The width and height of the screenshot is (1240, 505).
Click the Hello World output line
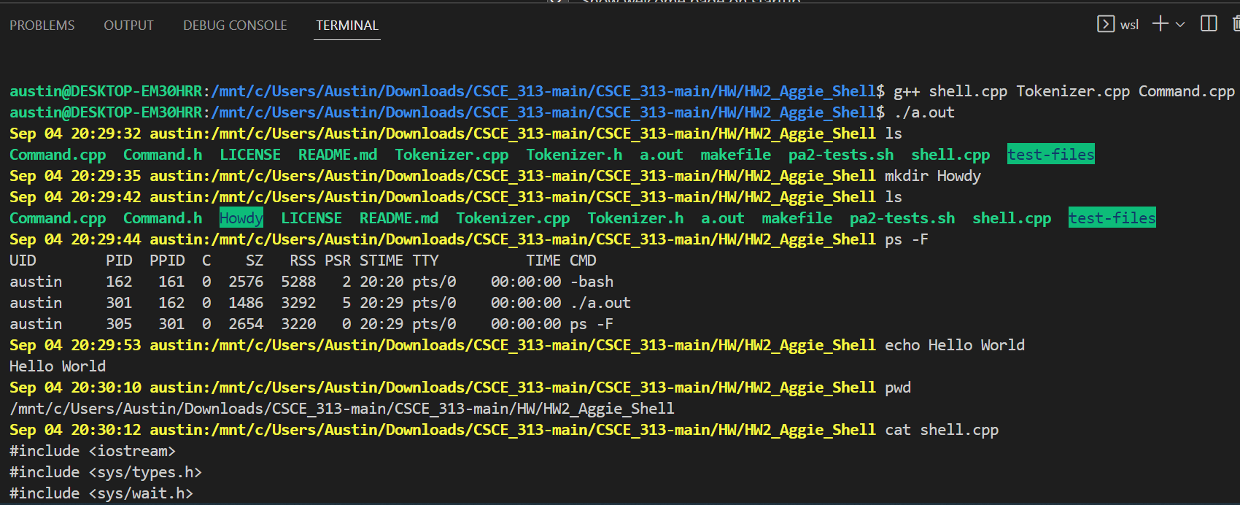click(x=58, y=366)
